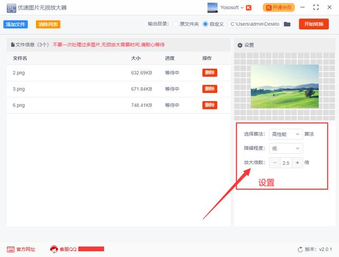
Task: Expand the Yososoft account menu arrow
Action: pyautogui.click(x=242, y=8)
